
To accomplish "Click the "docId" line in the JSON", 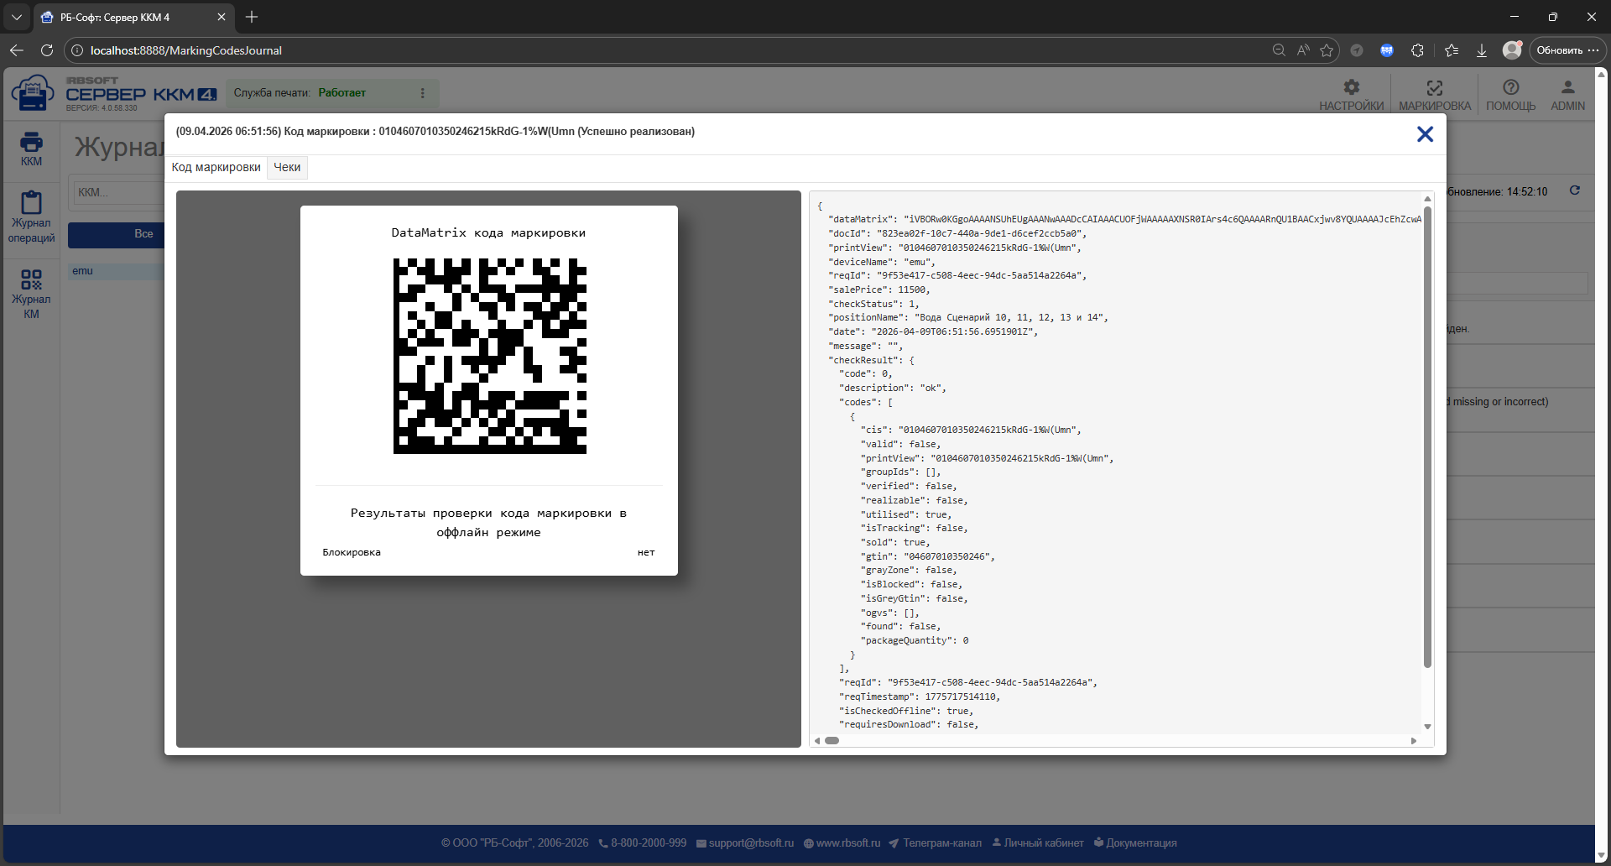I will [957, 233].
